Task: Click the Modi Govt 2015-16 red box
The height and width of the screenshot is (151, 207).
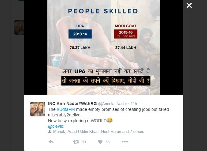Action: point(126,34)
